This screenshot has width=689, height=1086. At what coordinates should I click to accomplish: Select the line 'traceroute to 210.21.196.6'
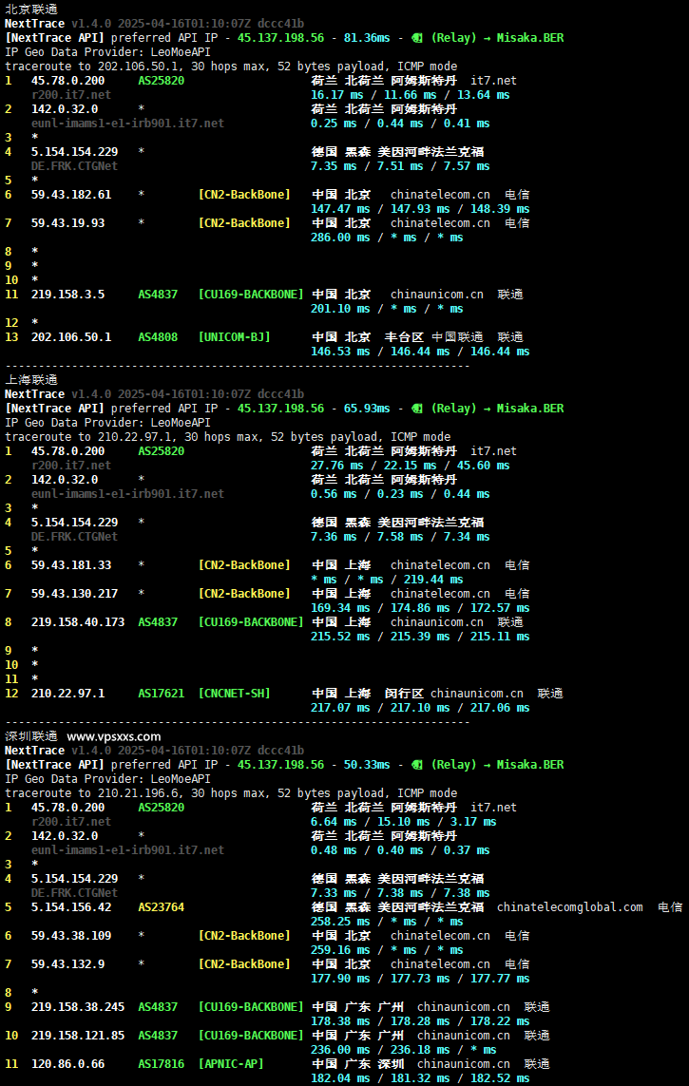[x=231, y=793]
